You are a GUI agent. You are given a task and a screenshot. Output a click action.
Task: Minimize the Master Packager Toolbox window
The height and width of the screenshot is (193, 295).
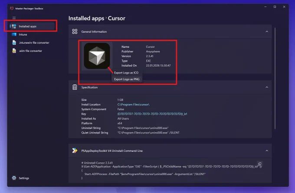pos(265,7)
